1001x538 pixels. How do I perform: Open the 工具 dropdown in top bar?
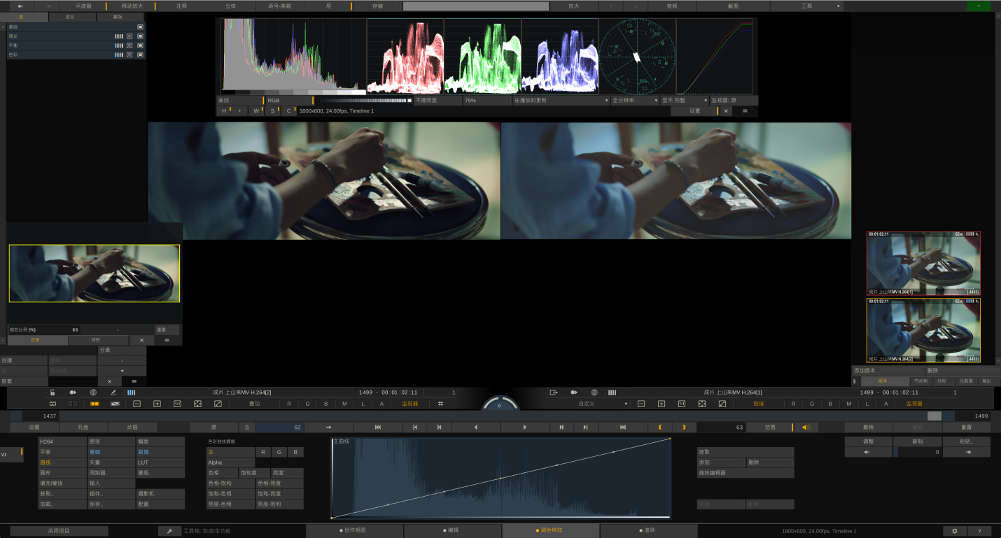click(806, 6)
